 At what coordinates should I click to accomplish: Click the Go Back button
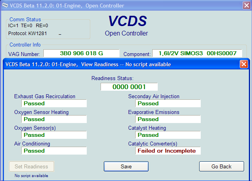tap(222, 166)
